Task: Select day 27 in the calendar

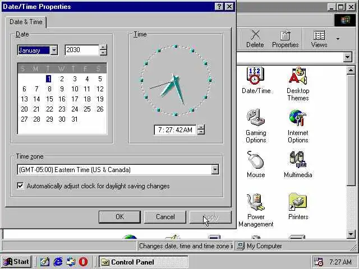Action: point(24,119)
